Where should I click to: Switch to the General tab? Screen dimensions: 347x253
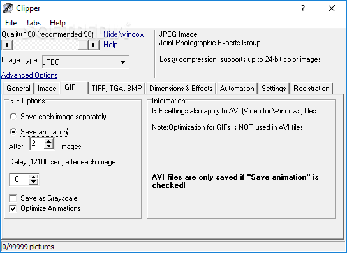[18, 89]
